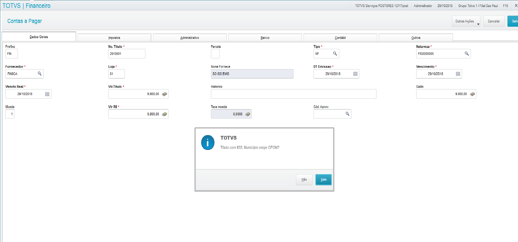Search suppliers with Fornecedor magnifier icon

[x=40, y=73]
